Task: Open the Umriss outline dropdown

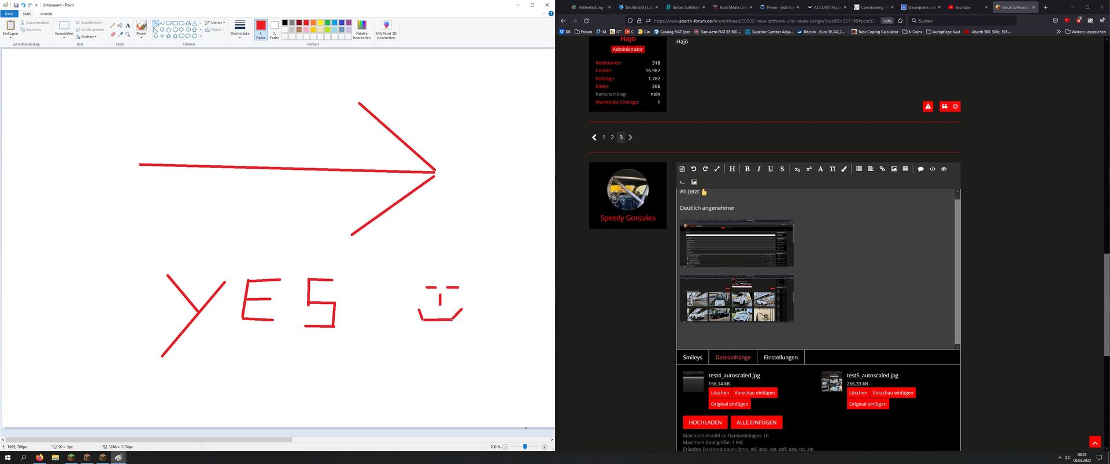Action: tap(215, 23)
